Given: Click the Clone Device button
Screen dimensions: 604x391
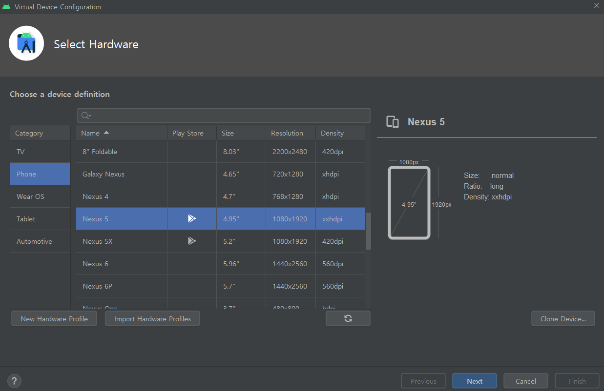Looking at the screenshot, I should (563, 318).
